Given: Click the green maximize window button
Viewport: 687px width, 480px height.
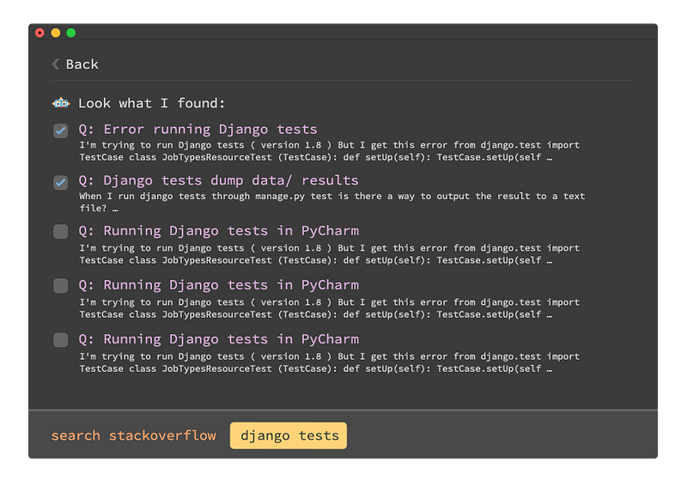Looking at the screenshot, I should pyautogui.click(x=71, y=33).
